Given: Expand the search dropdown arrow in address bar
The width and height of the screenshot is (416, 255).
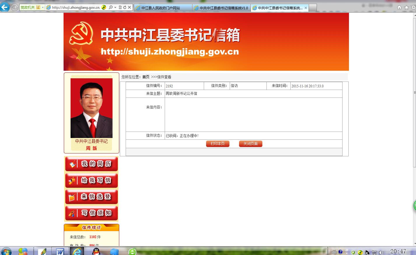Looking at the screenshot, I should 115,8.
